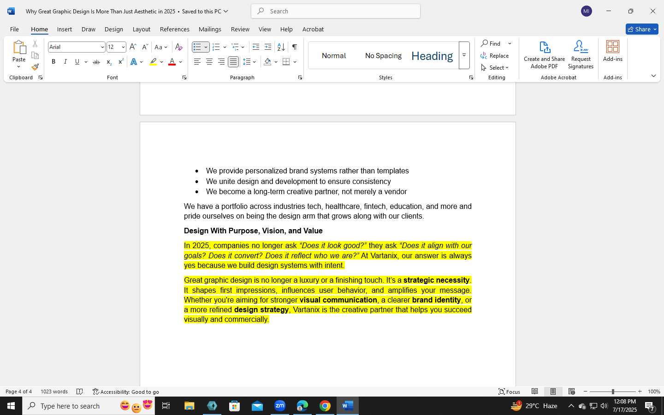Image resolution: width=664 pixels, height=415 pixels.
Task: Expand Paste options arrow
Action: (x=19, y=67)
